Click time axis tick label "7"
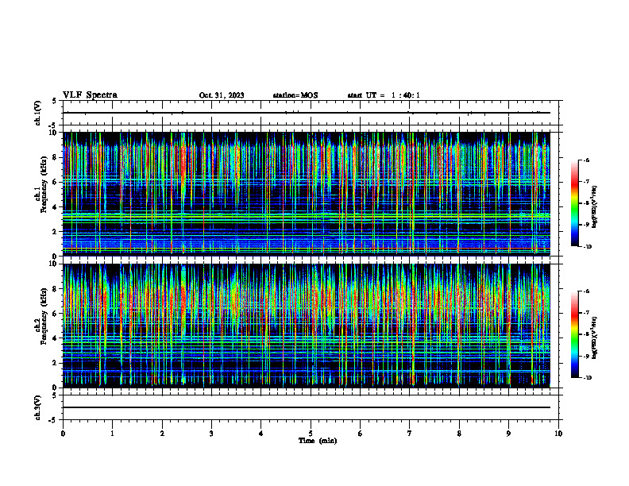The height and width of the screenshot is (486, 629). [410, 434]
